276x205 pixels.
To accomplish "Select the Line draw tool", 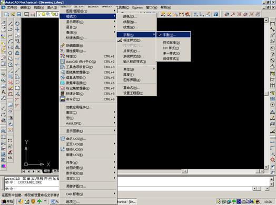I will [11, 23].
